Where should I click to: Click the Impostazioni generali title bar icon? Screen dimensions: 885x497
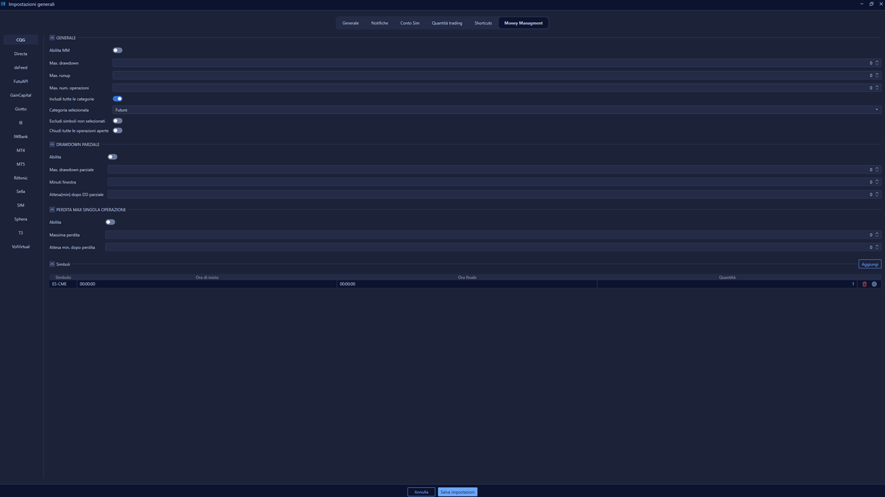4,4
